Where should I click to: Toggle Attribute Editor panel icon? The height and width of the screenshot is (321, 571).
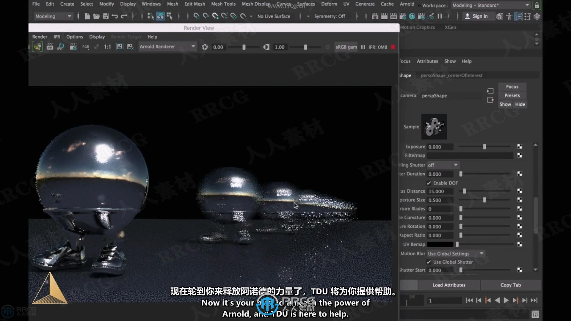pos(518,16)
